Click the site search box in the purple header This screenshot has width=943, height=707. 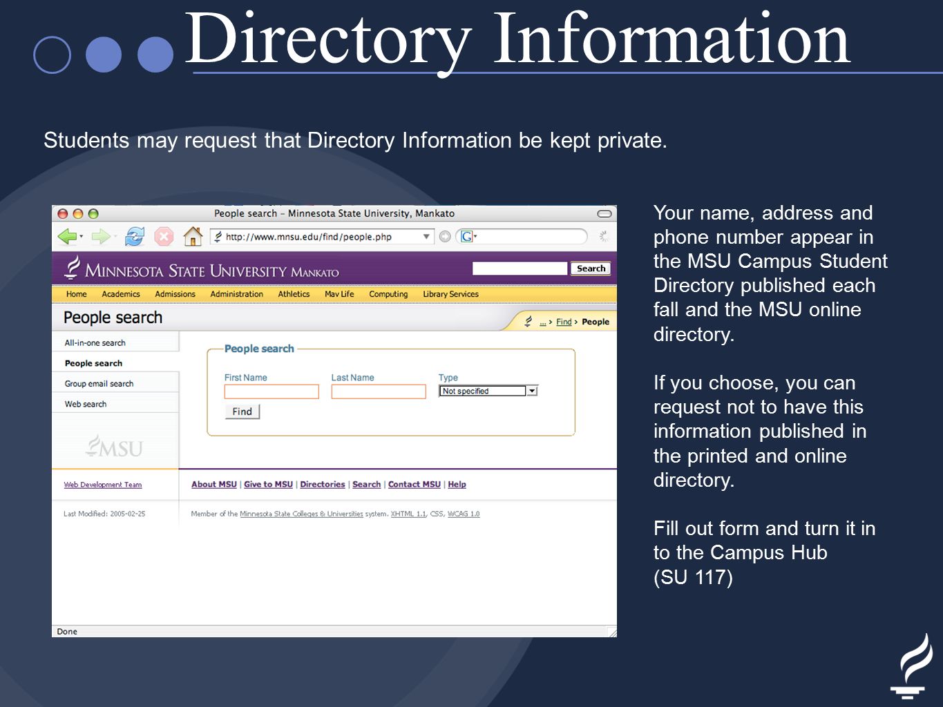point(520,269)
